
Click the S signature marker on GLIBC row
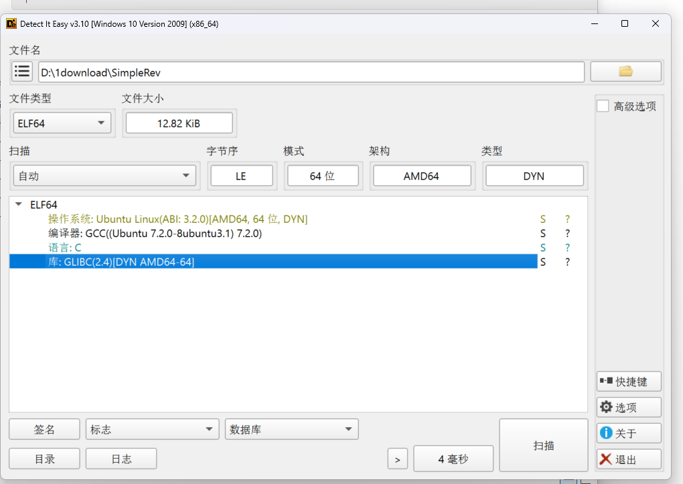point(542,261)
